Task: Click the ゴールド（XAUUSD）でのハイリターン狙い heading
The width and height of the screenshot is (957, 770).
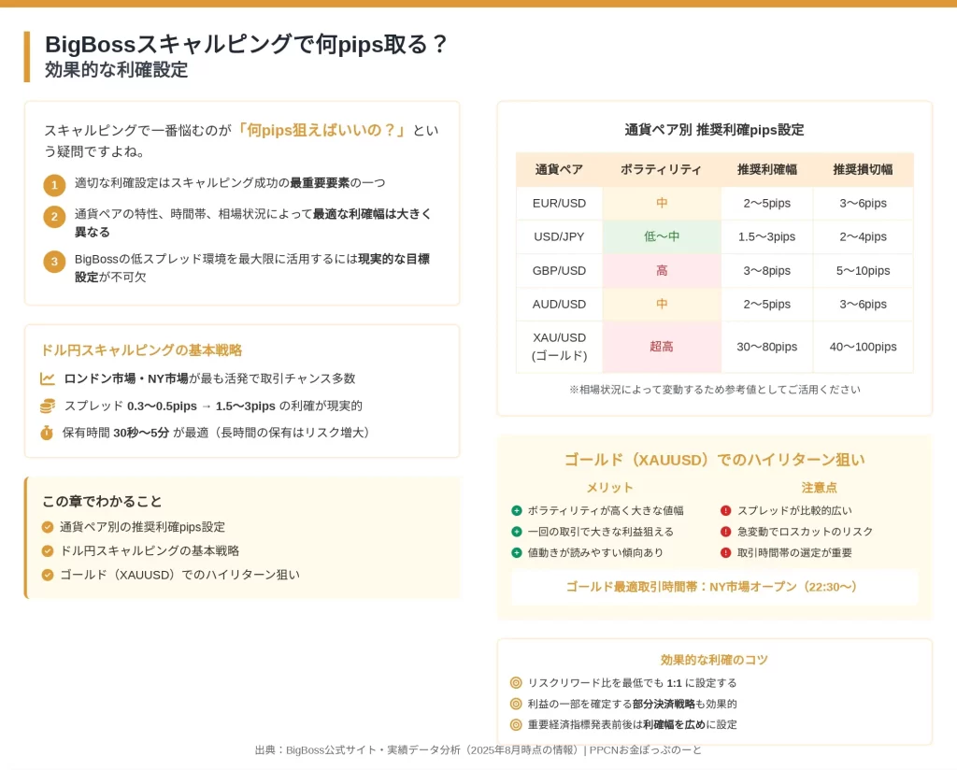Action: point(714,460)
